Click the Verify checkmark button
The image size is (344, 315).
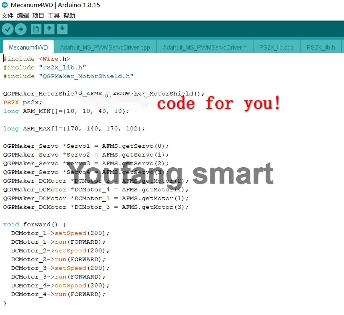8,29
